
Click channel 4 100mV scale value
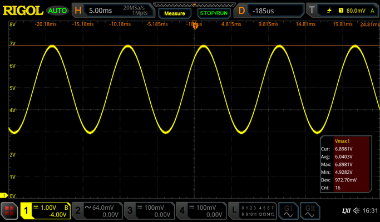(206, 208)
